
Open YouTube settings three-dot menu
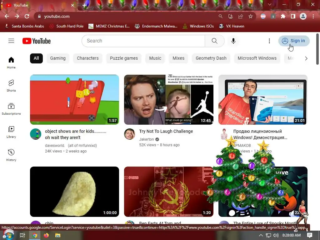(269, 41)
